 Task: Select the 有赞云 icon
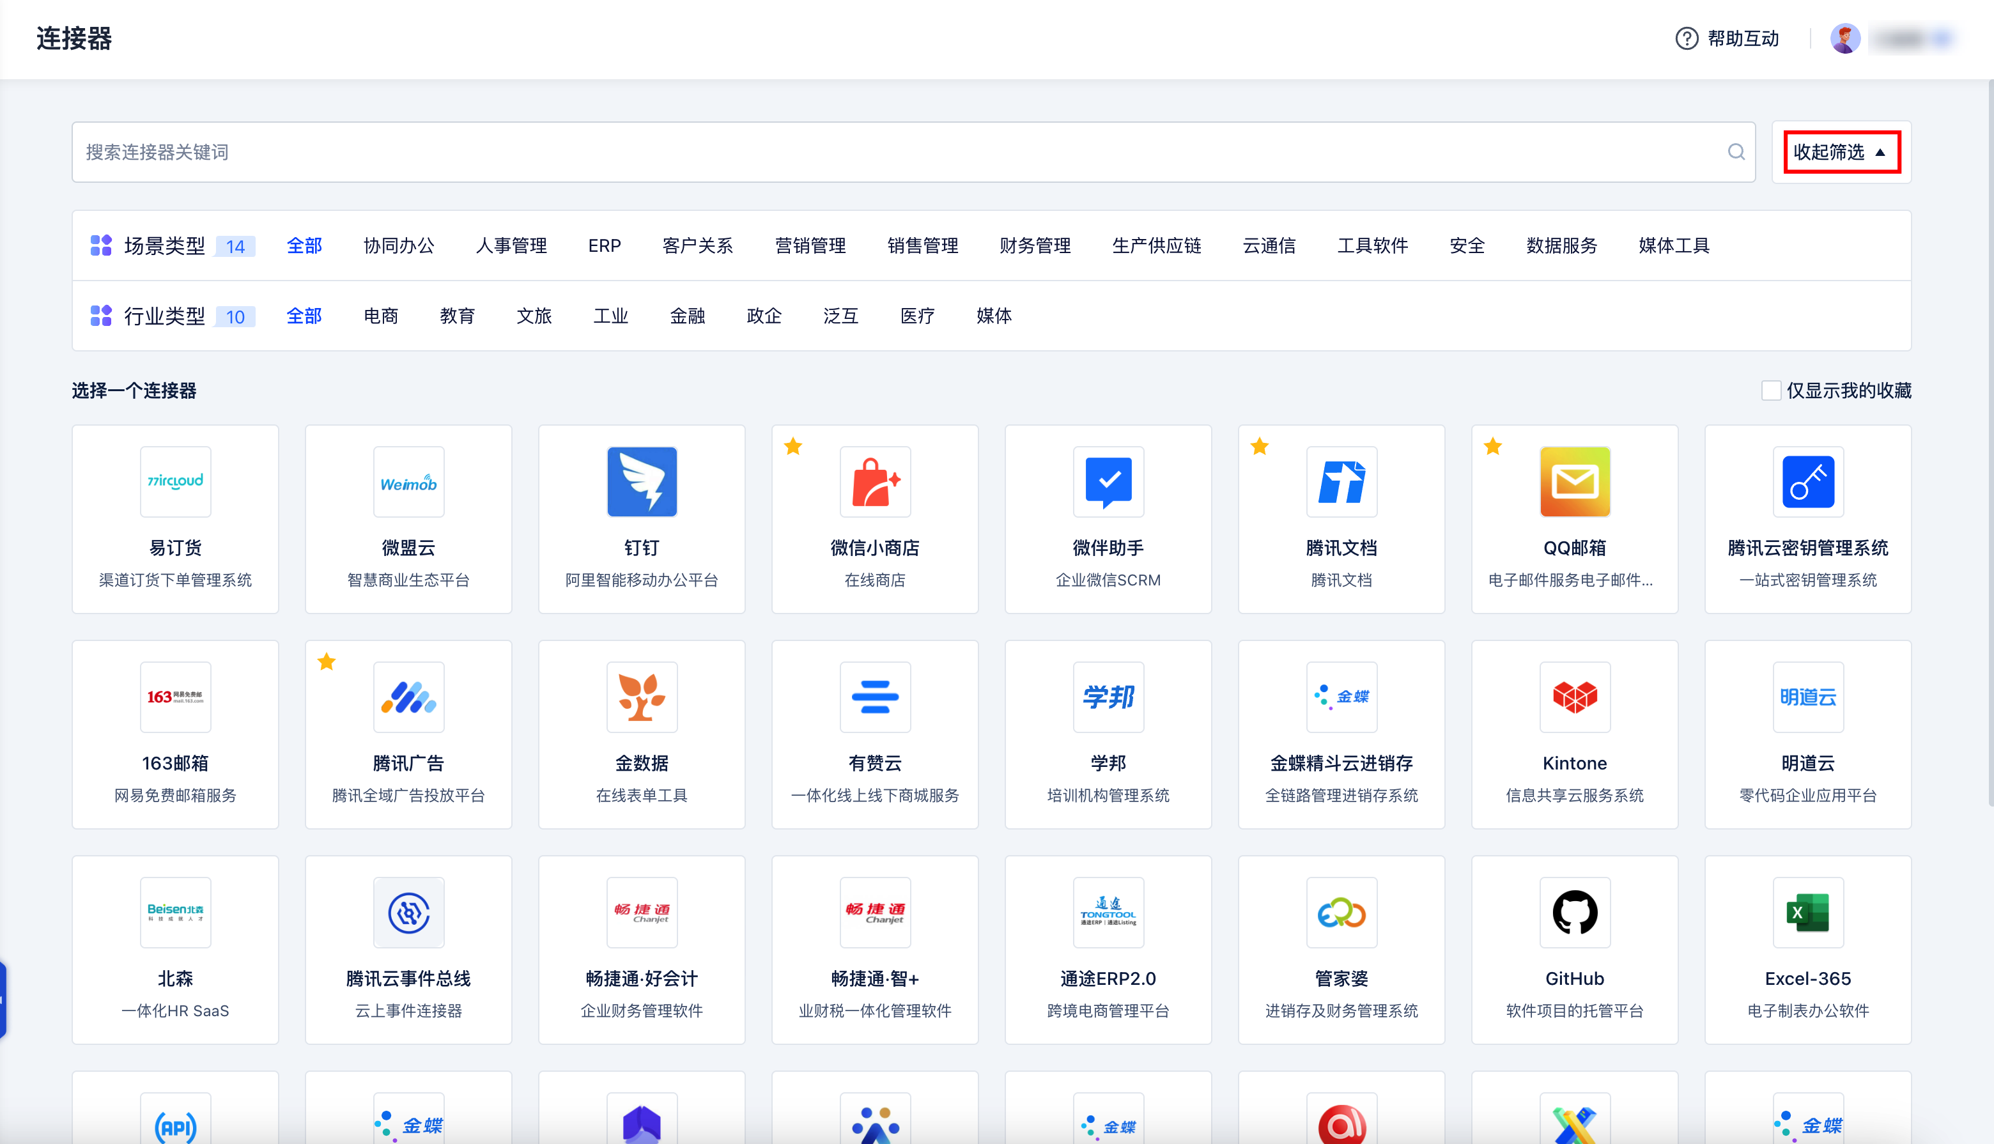[x=875, y=697]
